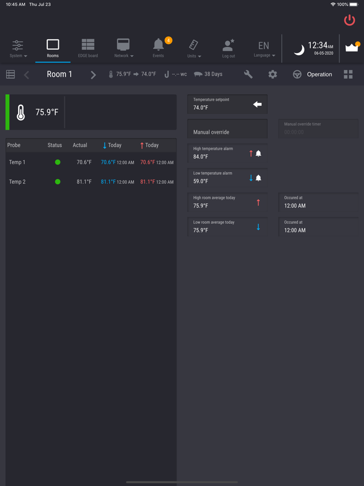Select the Temp 2 probe row label
Screen dimensions: 364x486
[x=17, y=182]
